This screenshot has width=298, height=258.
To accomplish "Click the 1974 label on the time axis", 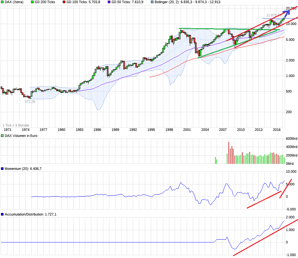I will tap(25, 130).
